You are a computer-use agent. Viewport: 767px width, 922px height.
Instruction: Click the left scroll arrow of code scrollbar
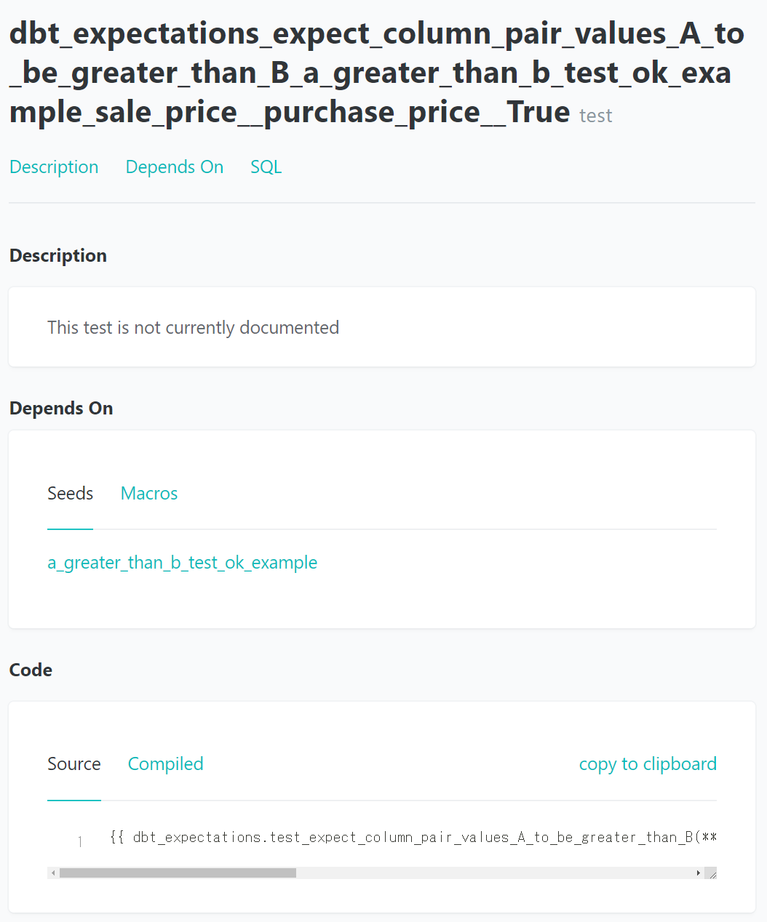point(51,873)
